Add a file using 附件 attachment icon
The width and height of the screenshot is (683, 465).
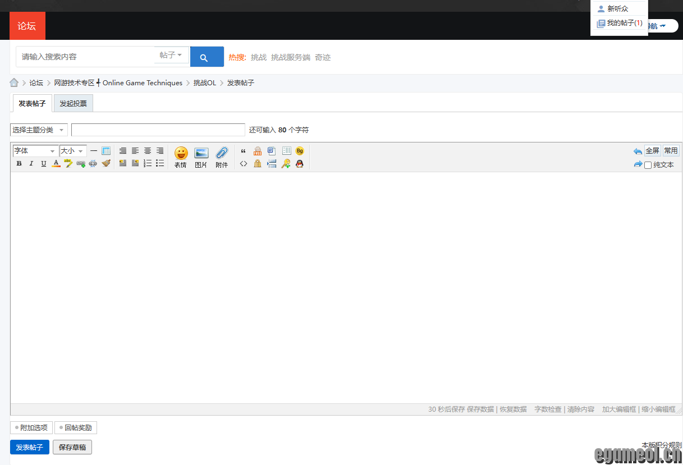coord(222,157)
